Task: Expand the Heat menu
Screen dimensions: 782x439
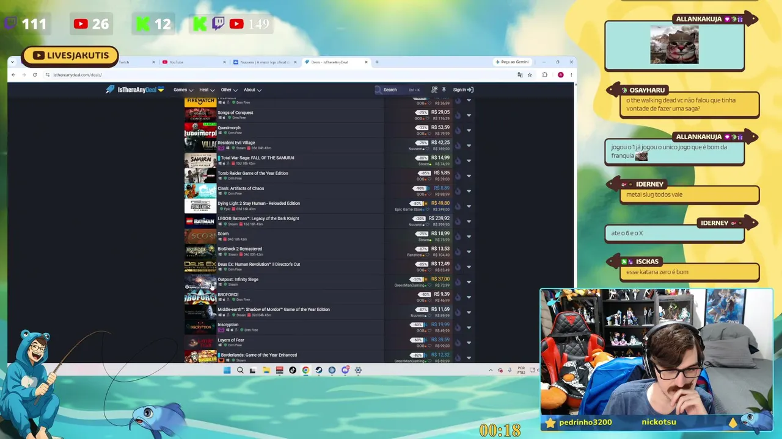Action: [206, 90]
